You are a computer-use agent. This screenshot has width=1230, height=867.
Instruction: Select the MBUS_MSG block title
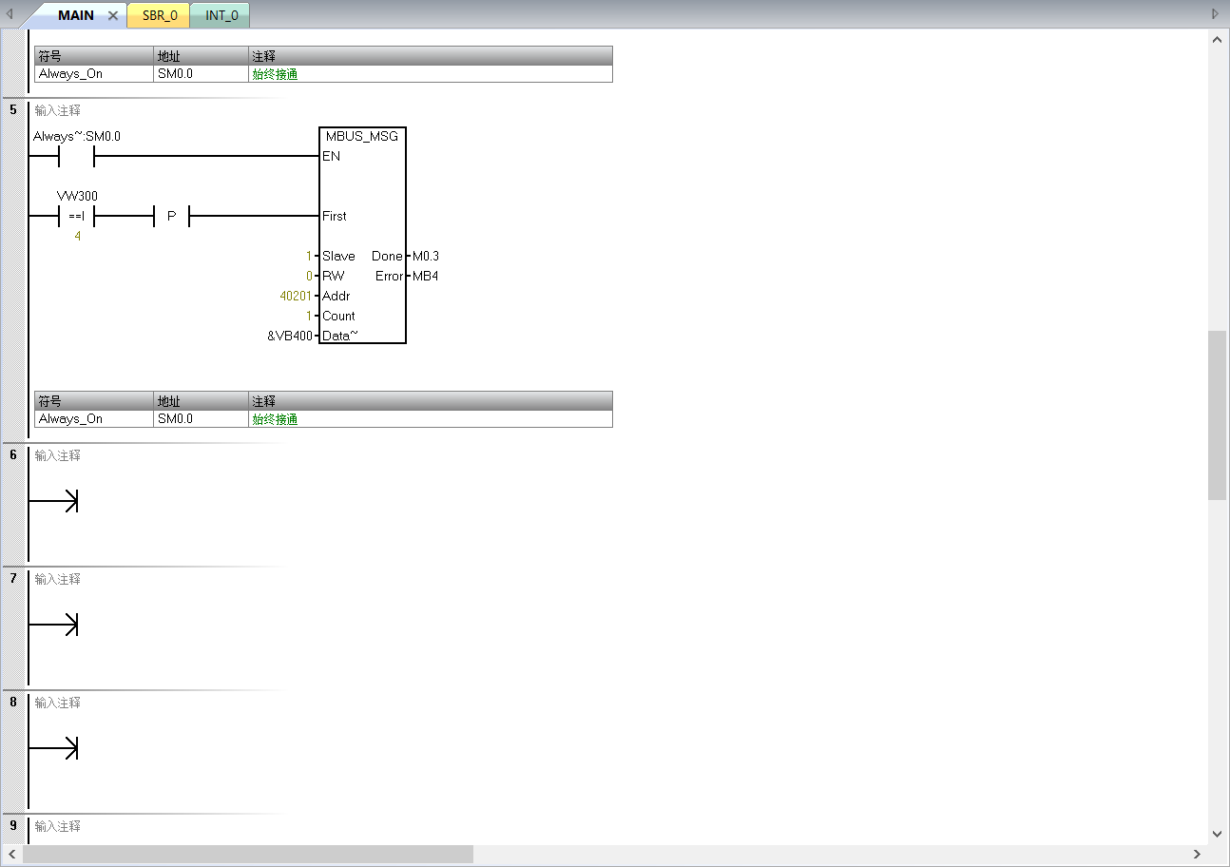[362, 136]
